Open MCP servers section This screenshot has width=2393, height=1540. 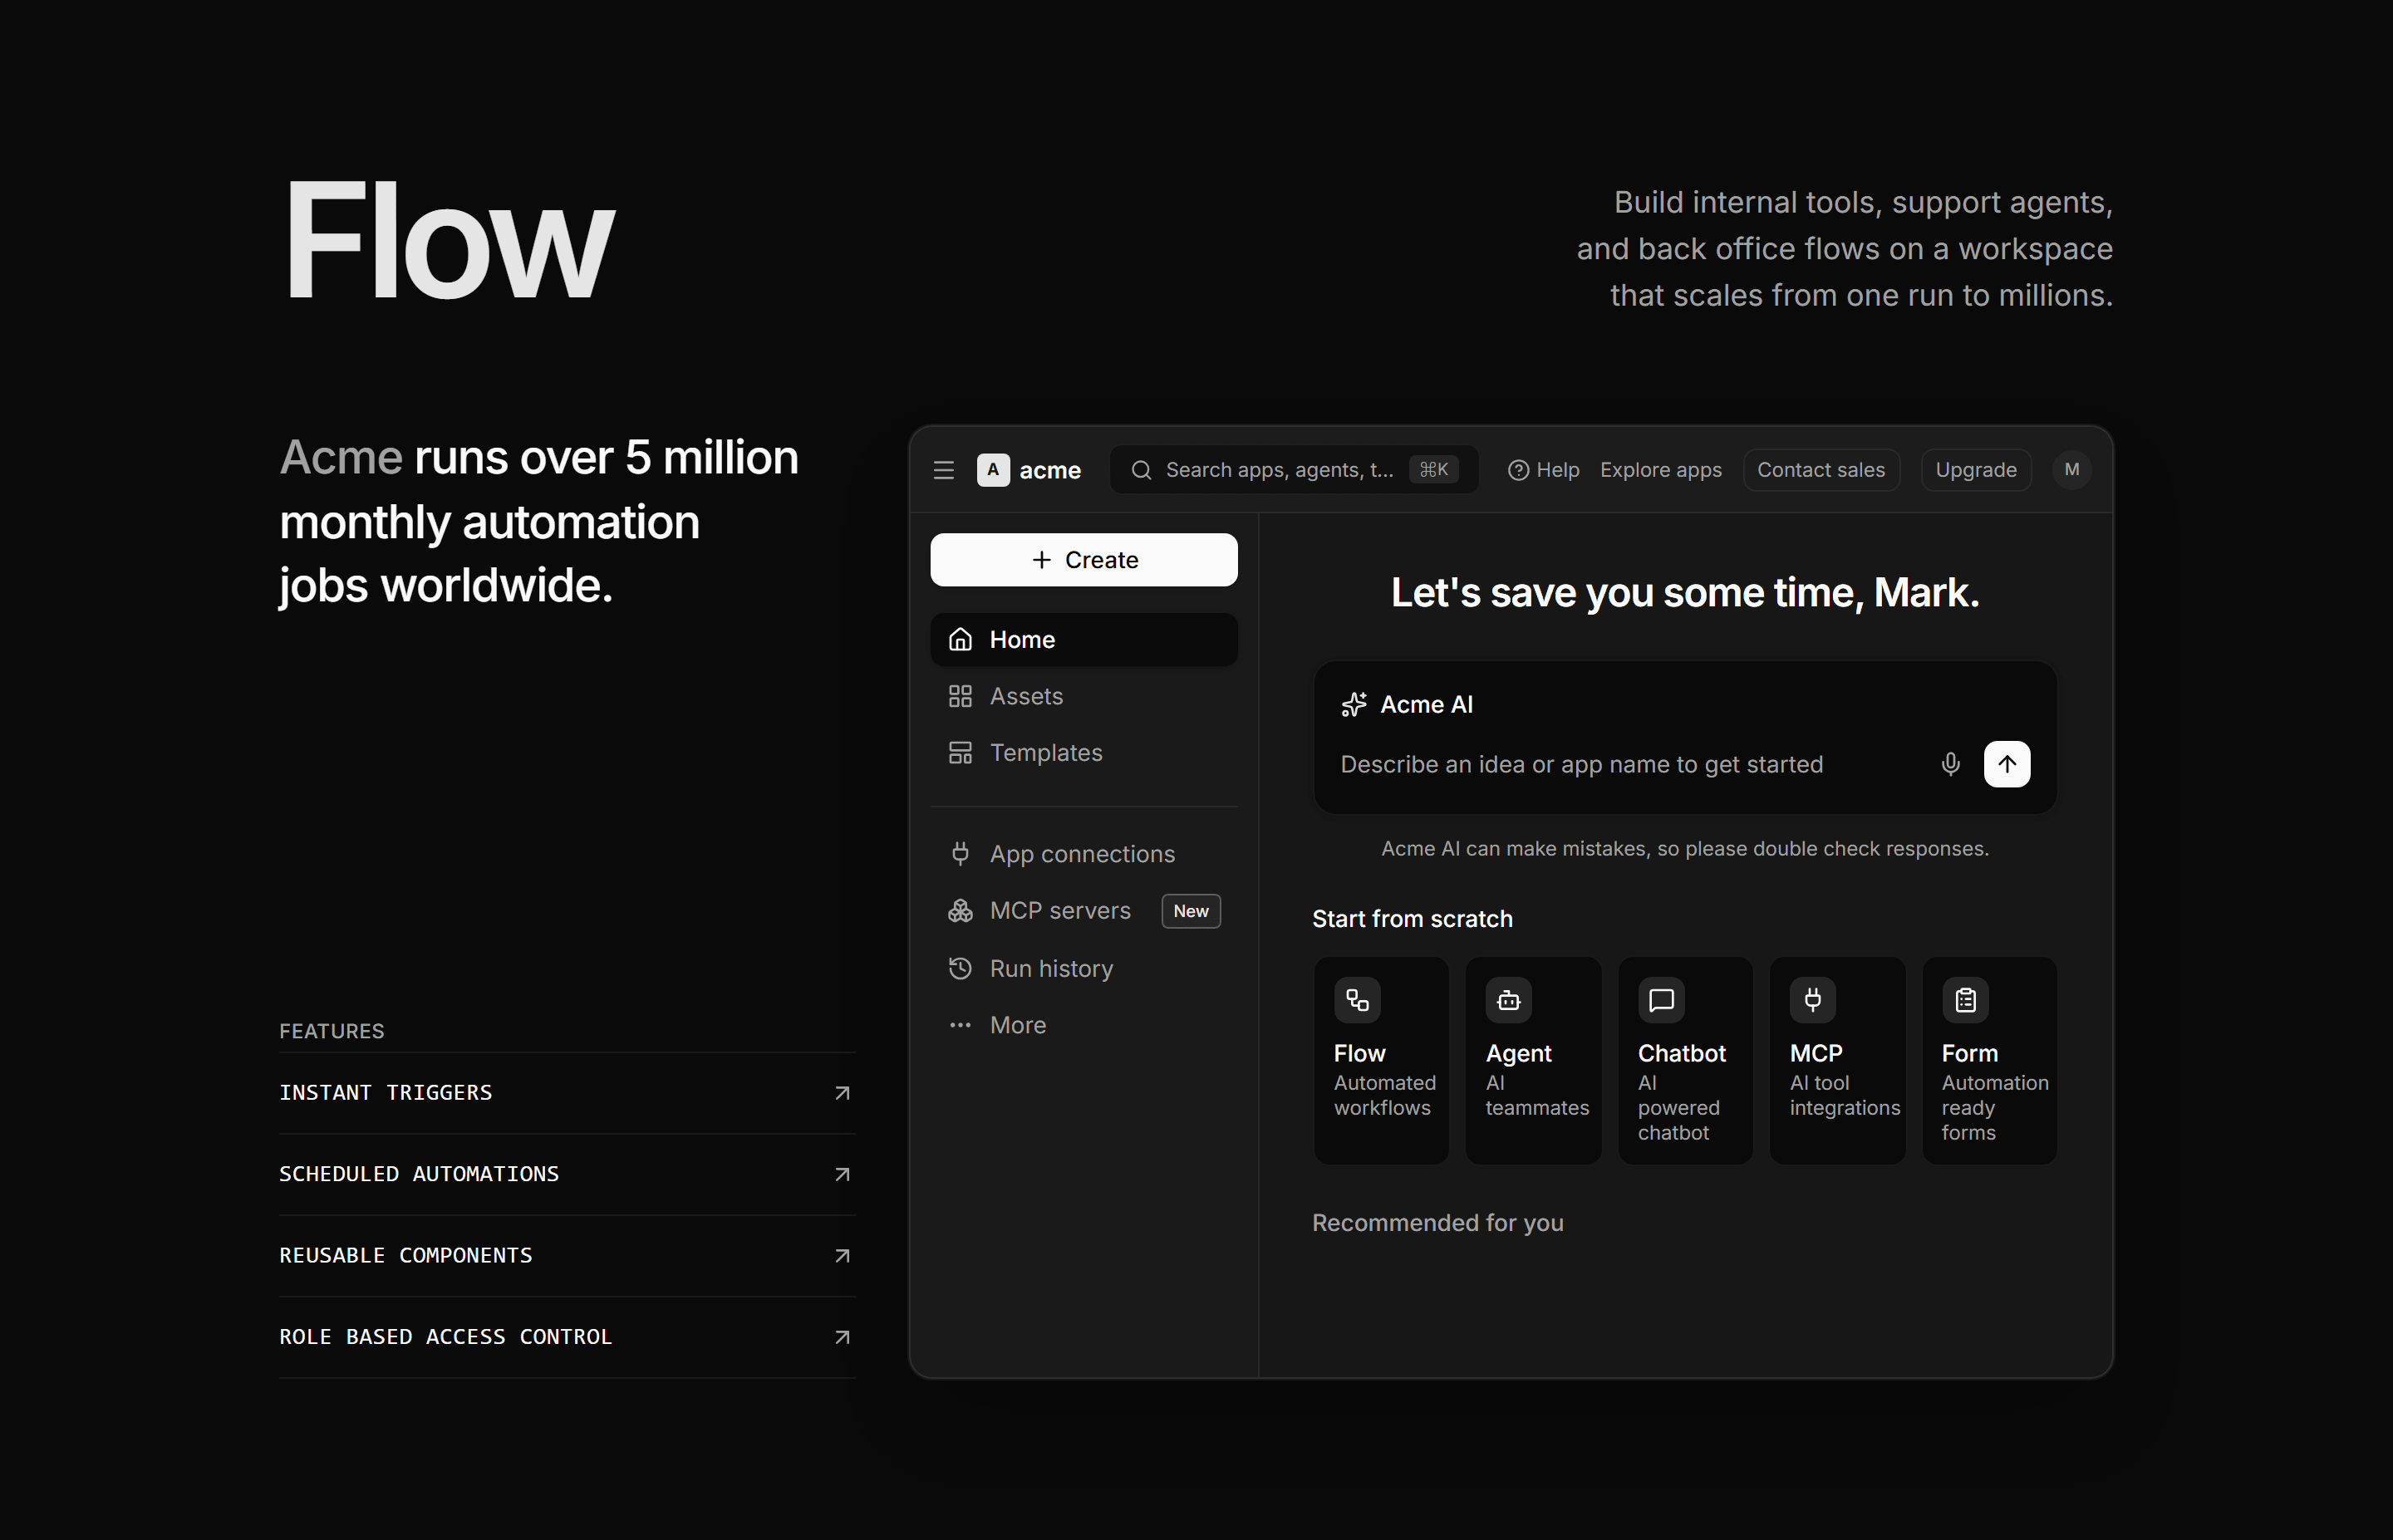1084,911
